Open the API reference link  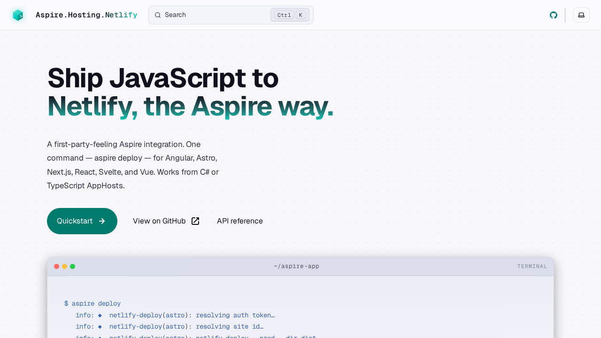pos(240,221)
